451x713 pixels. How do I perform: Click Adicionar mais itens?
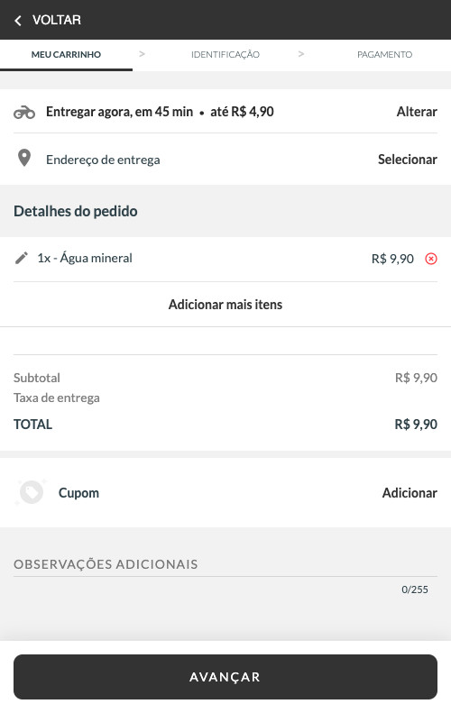point(225,304)
